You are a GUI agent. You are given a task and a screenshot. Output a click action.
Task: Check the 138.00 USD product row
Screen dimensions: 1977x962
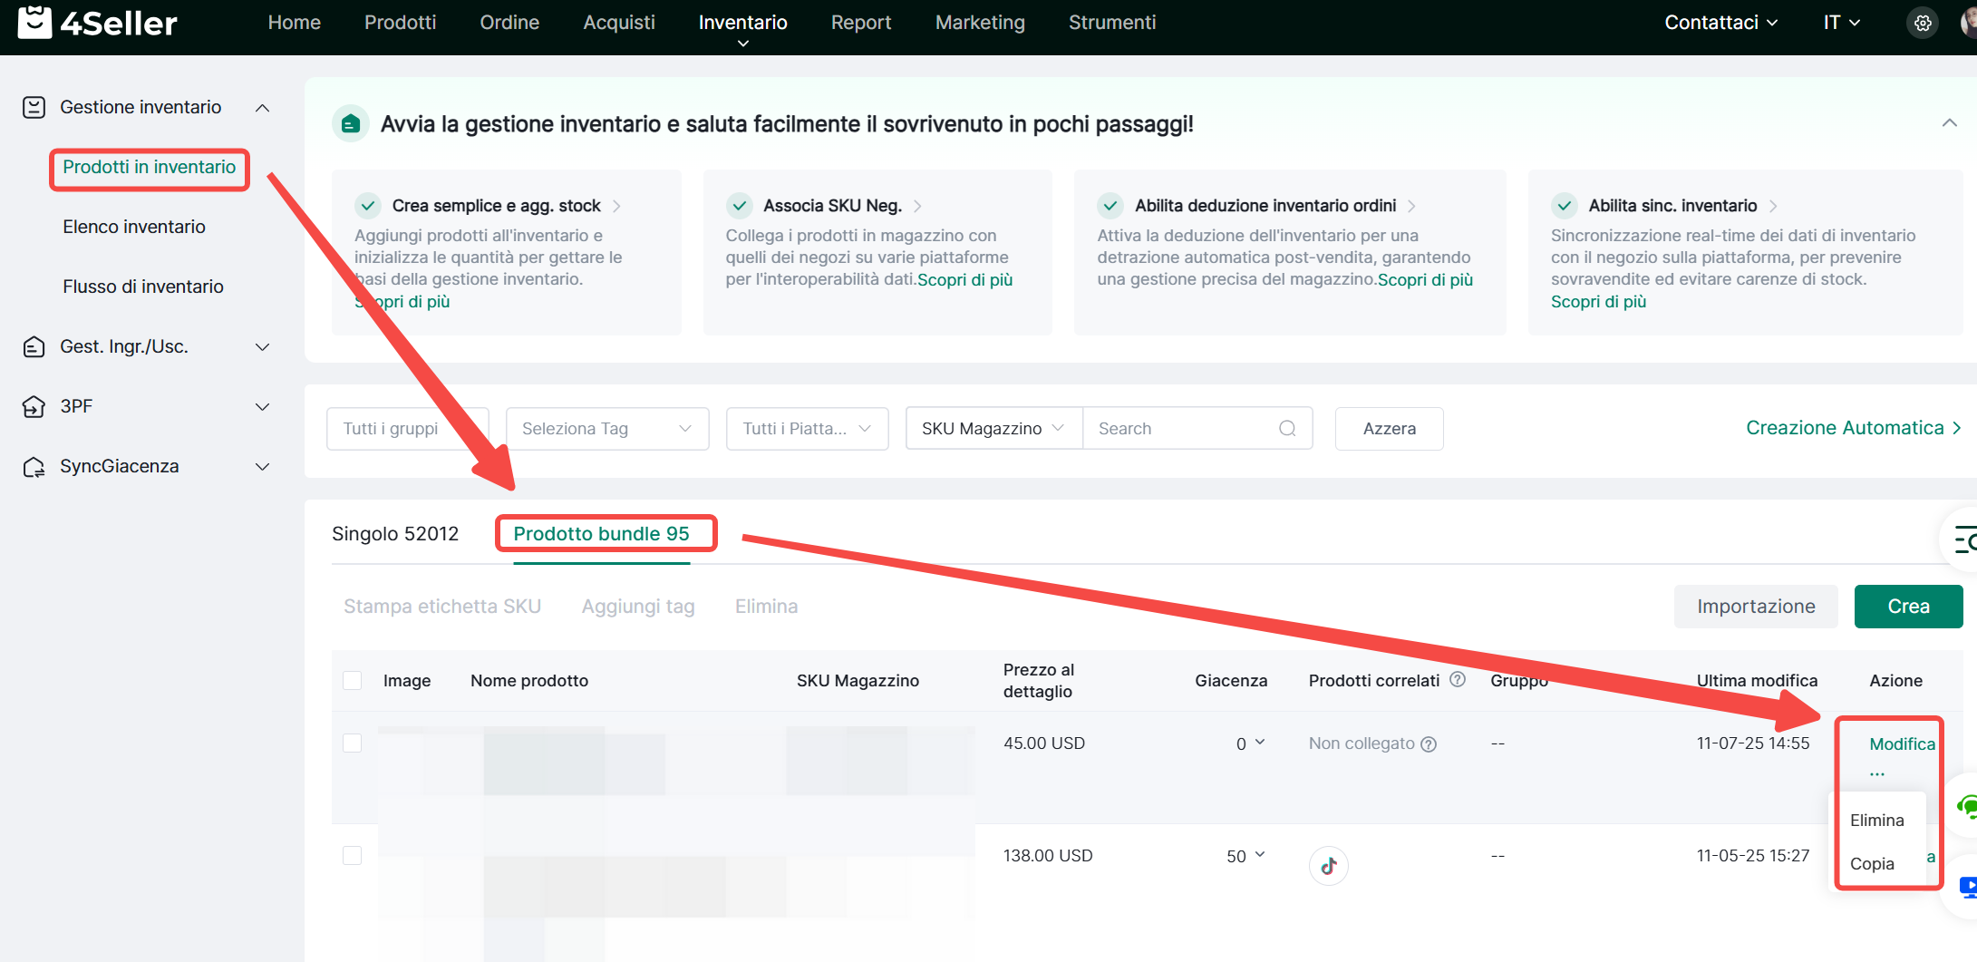(353, 856)
